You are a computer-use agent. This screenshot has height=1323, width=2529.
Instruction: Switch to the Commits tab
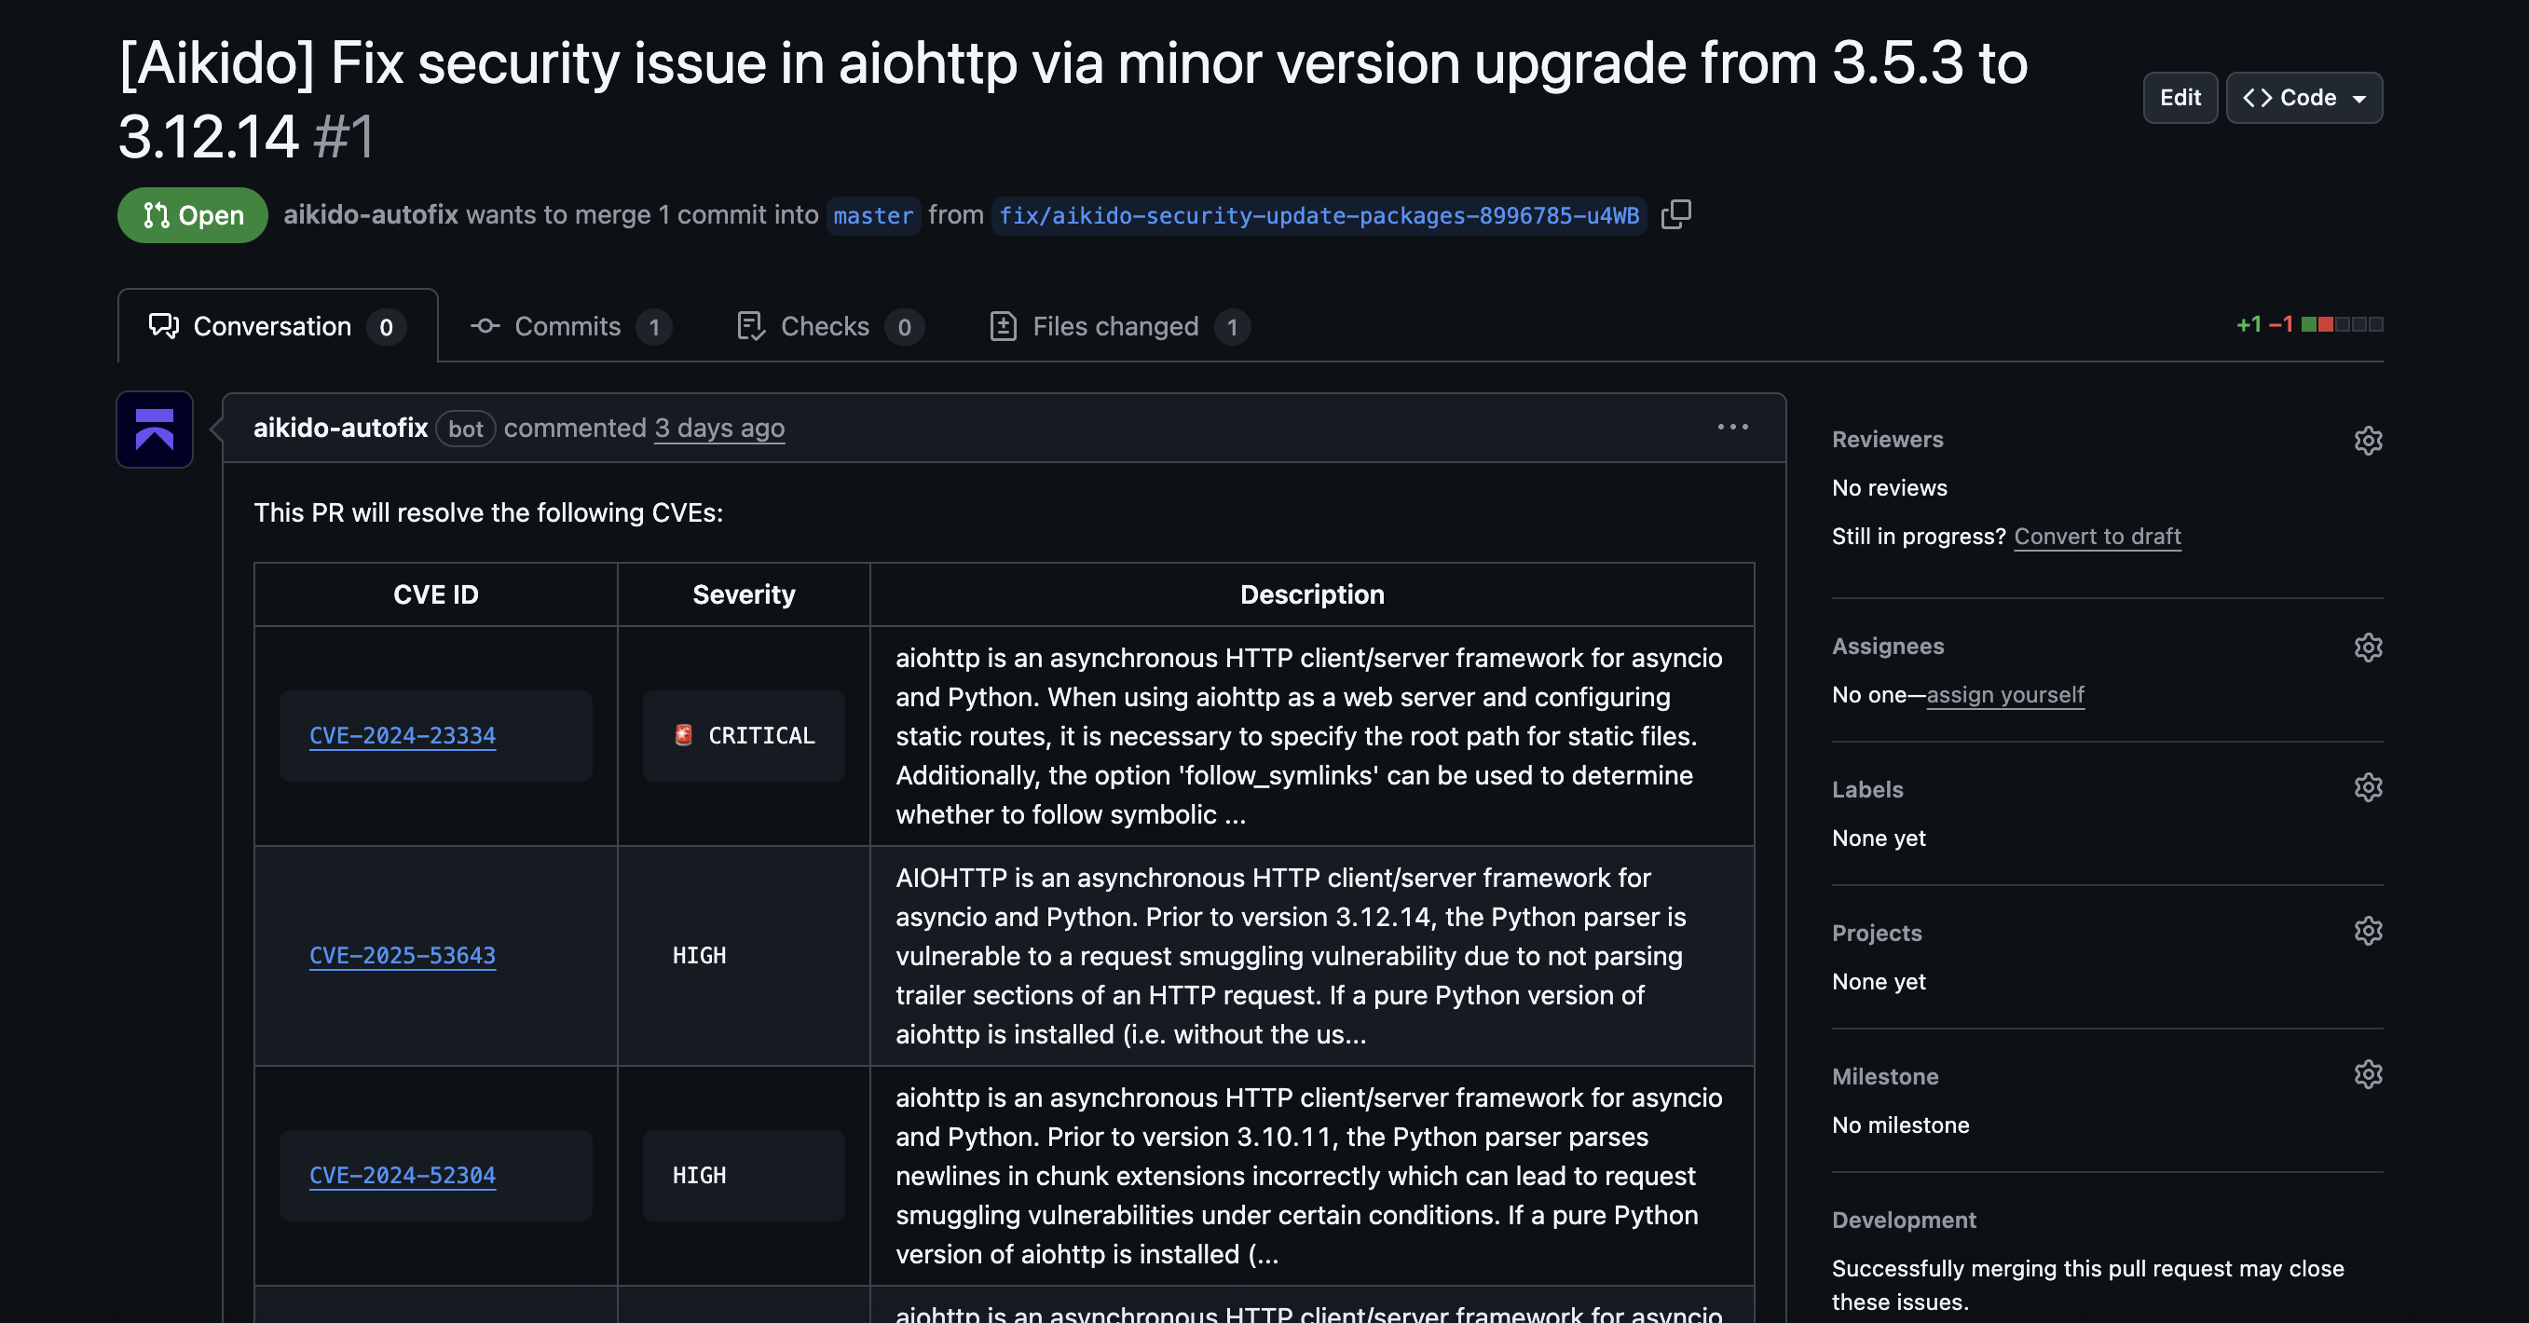pos(568,327)
